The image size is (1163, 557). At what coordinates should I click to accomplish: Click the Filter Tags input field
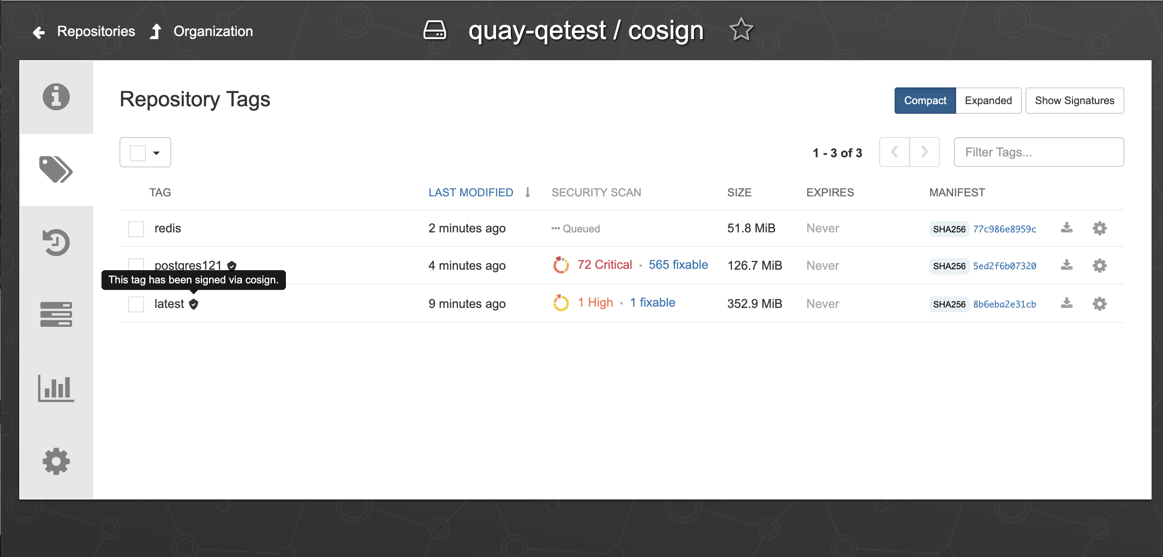click(1038, 152)
